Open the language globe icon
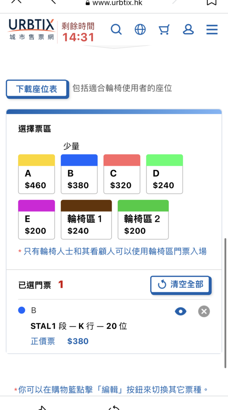Viewport: 228px width, 410px height. (x=140, y=30)
